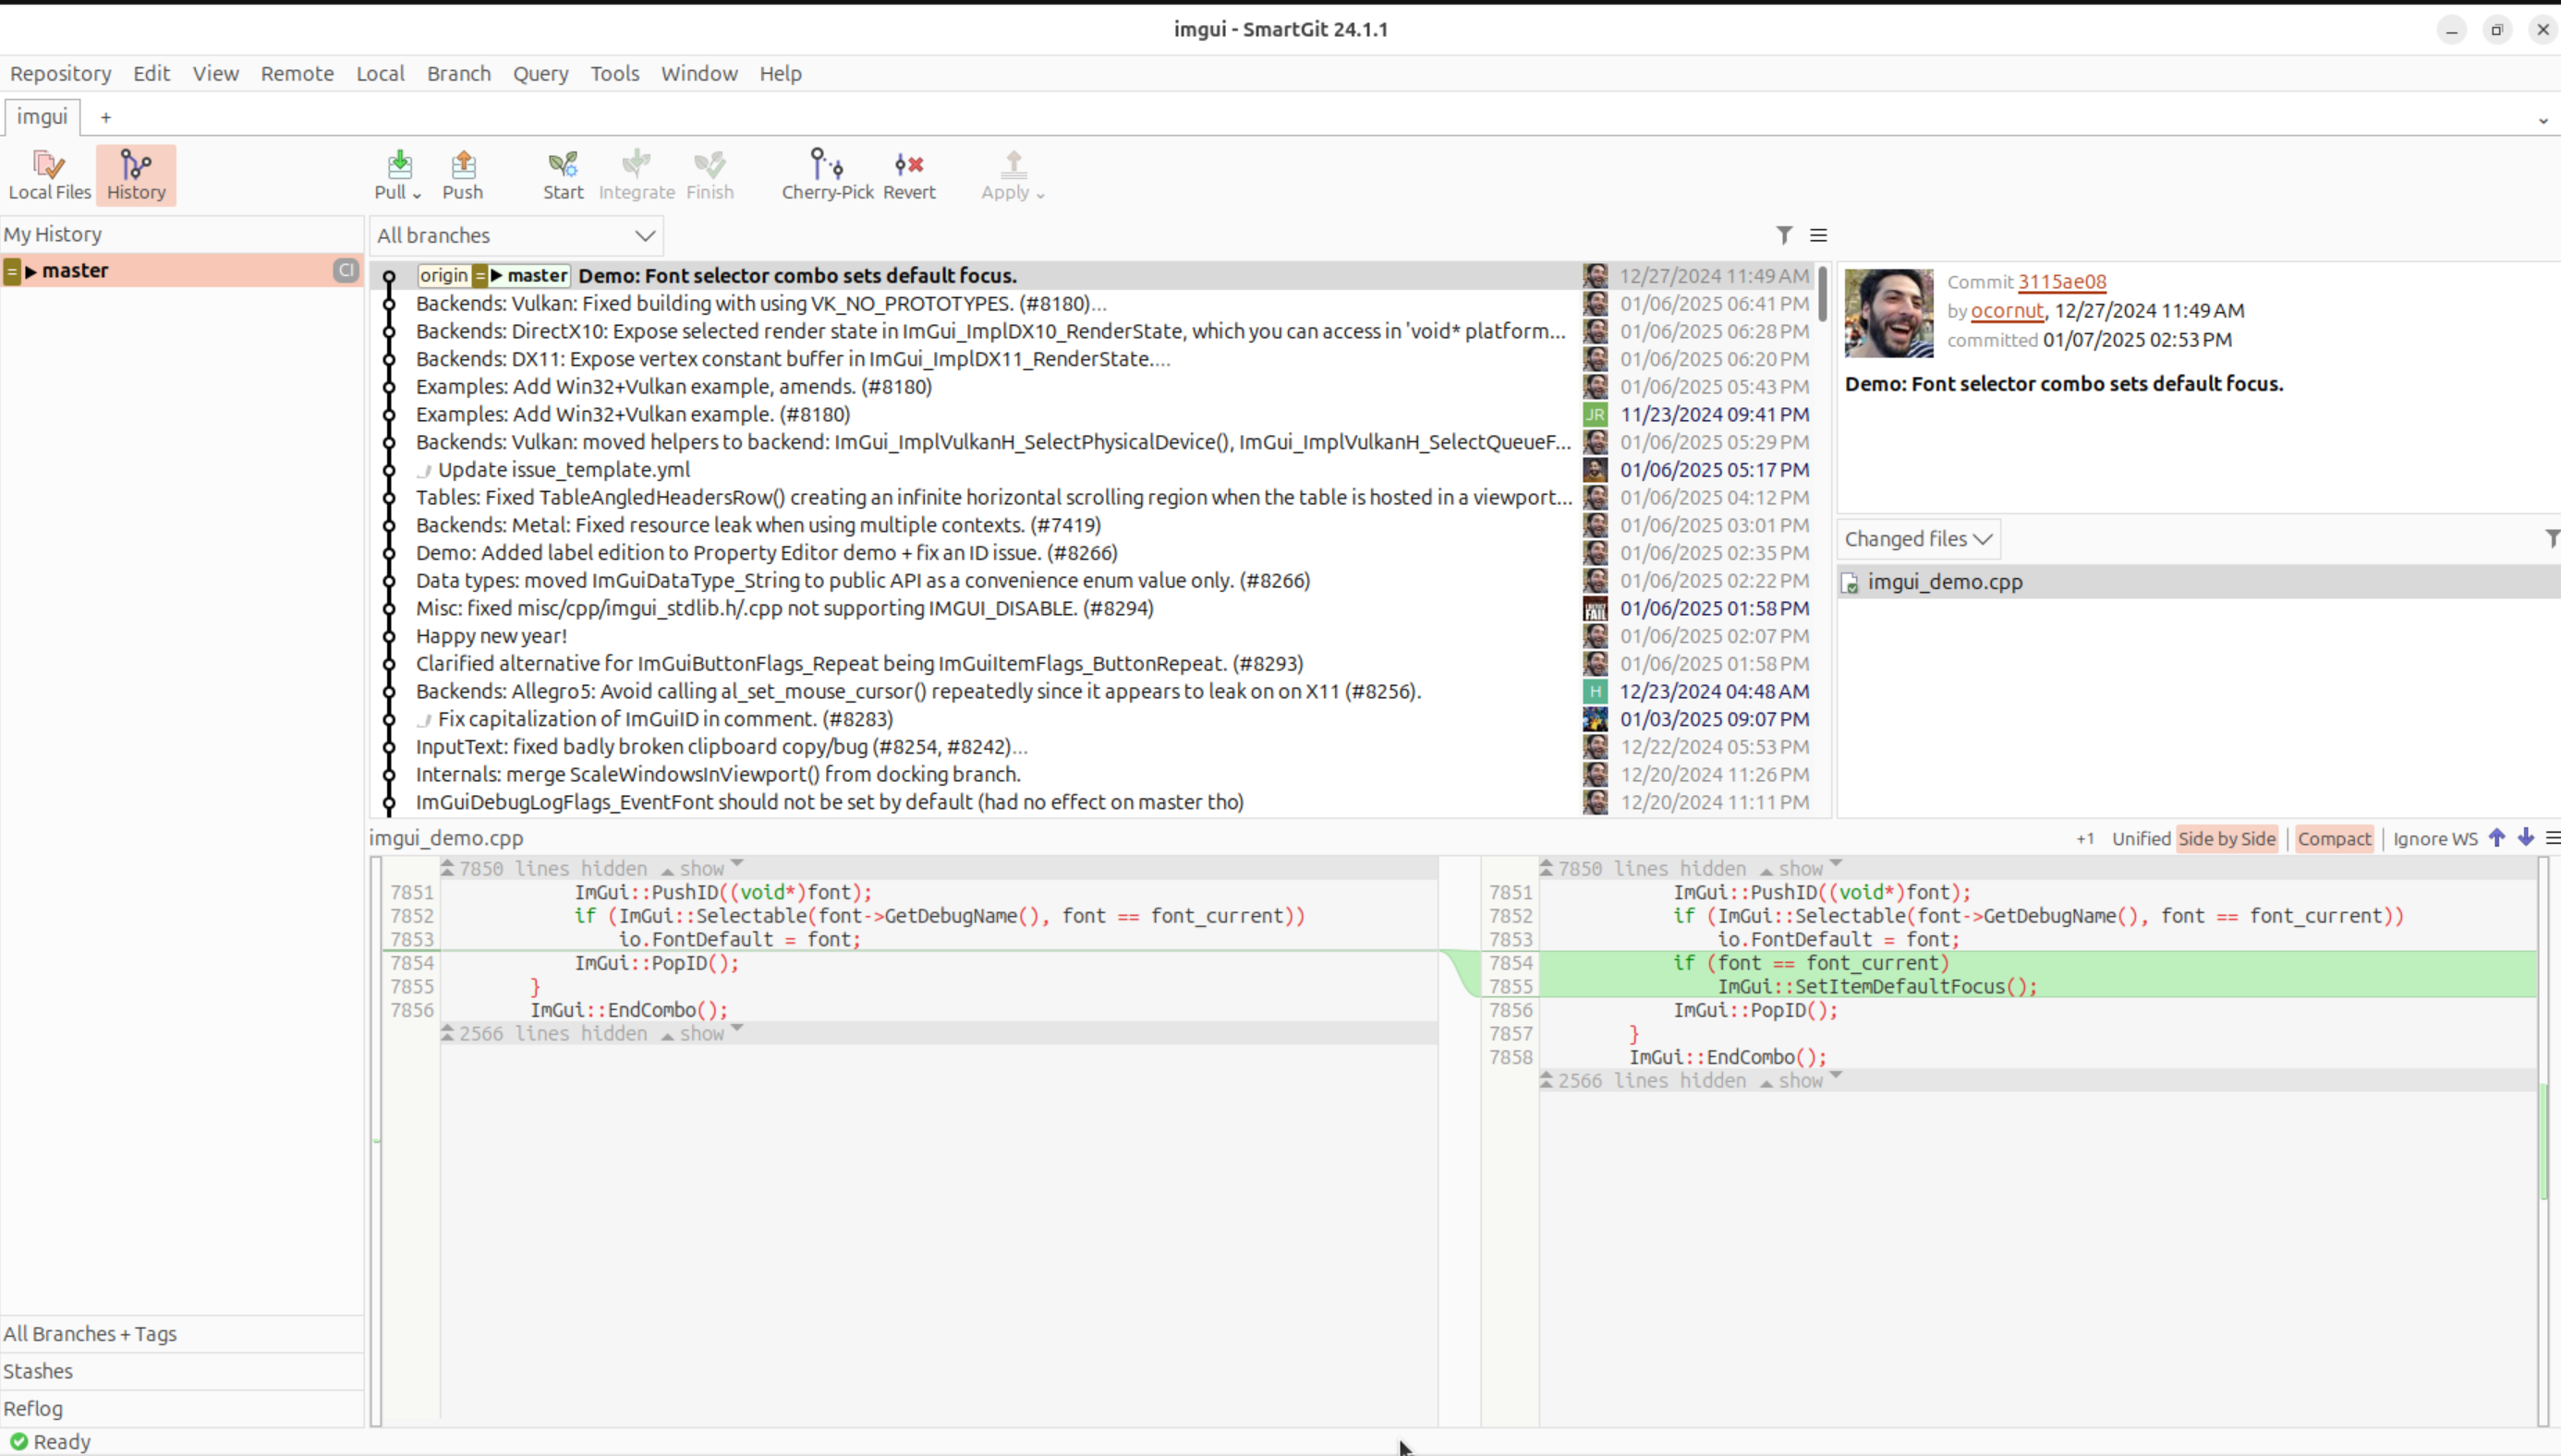Image resolution: width=2561 pixels, height=1456 pixels.
Task: Open the Branch menu
Action: [x=458, y=74]
